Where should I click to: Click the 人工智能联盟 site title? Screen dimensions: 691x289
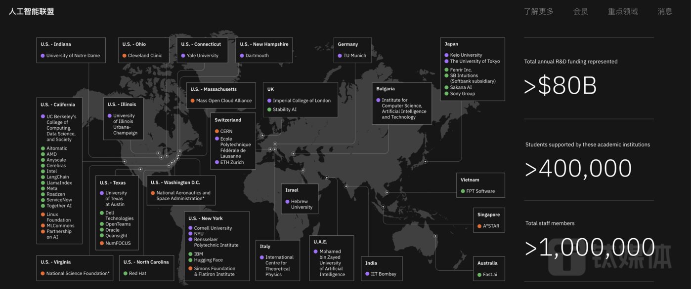coord(31,11)
